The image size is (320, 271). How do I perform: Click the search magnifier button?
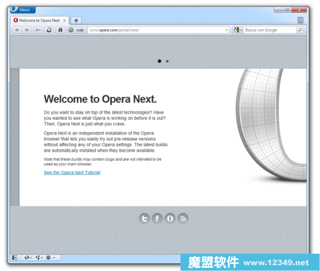300,30
